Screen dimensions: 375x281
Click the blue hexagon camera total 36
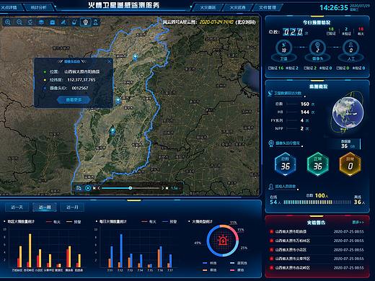click(285, 164)
